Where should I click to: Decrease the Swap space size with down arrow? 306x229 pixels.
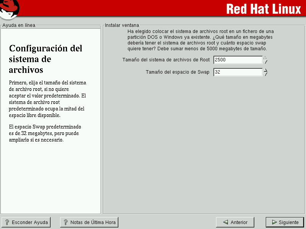(x=265, y=74)
